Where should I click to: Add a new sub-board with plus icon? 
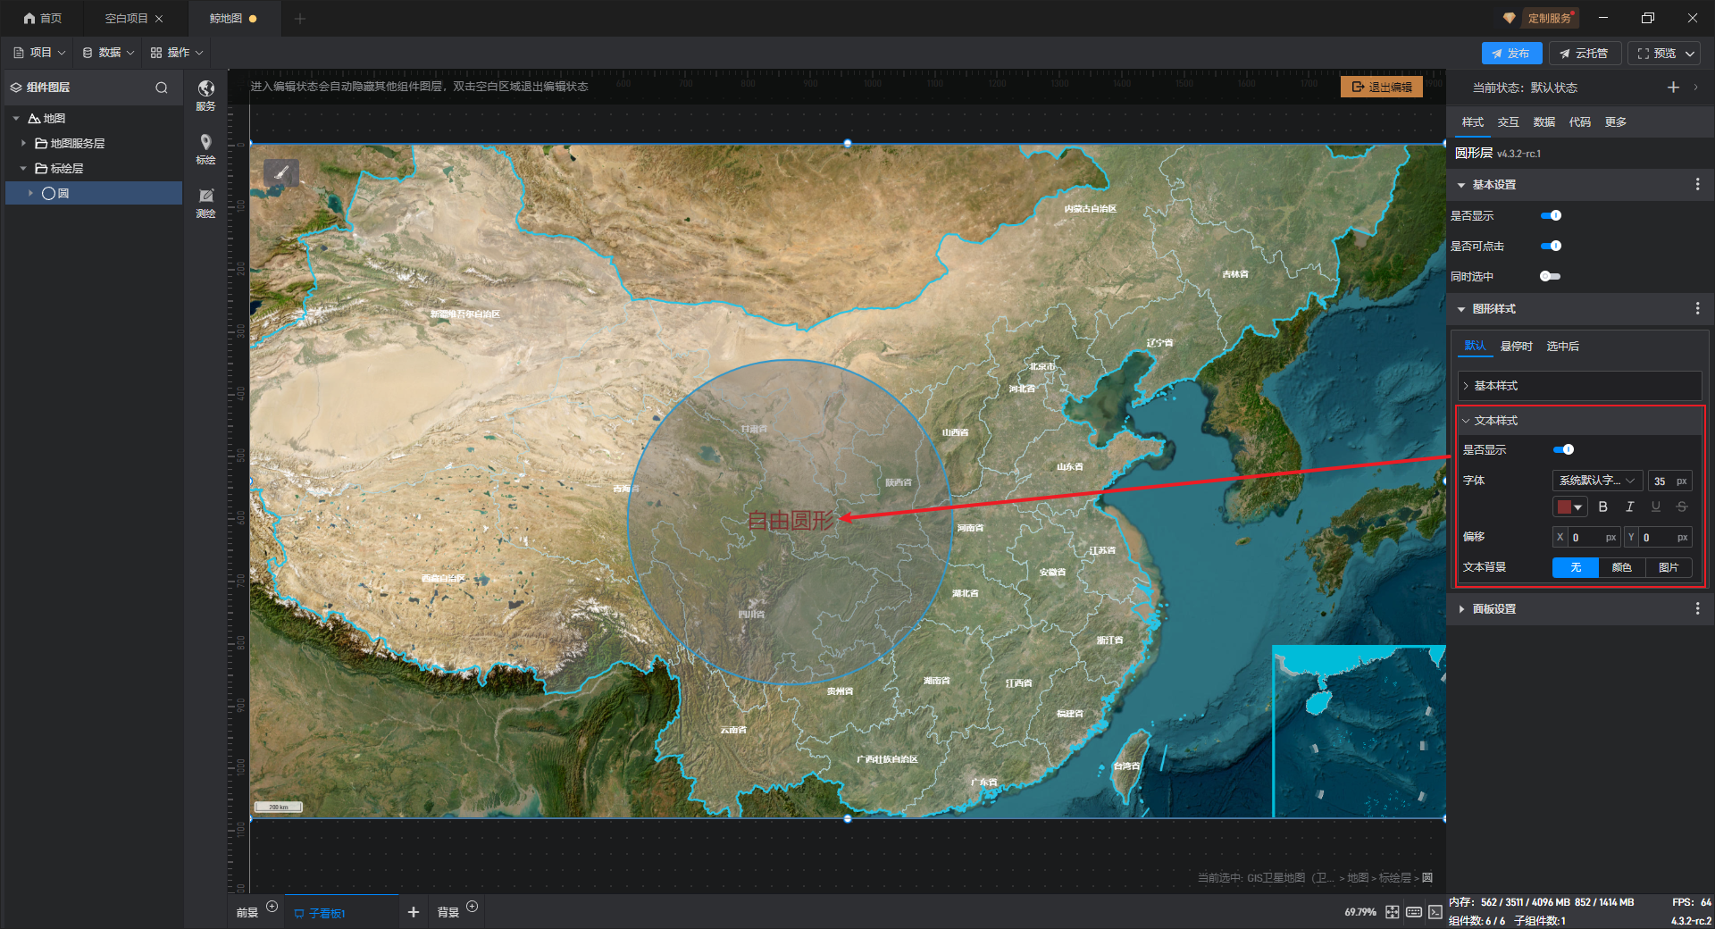click(413, 912)
